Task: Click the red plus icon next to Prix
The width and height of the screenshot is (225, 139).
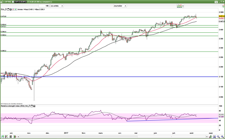Action: point(13,10)
